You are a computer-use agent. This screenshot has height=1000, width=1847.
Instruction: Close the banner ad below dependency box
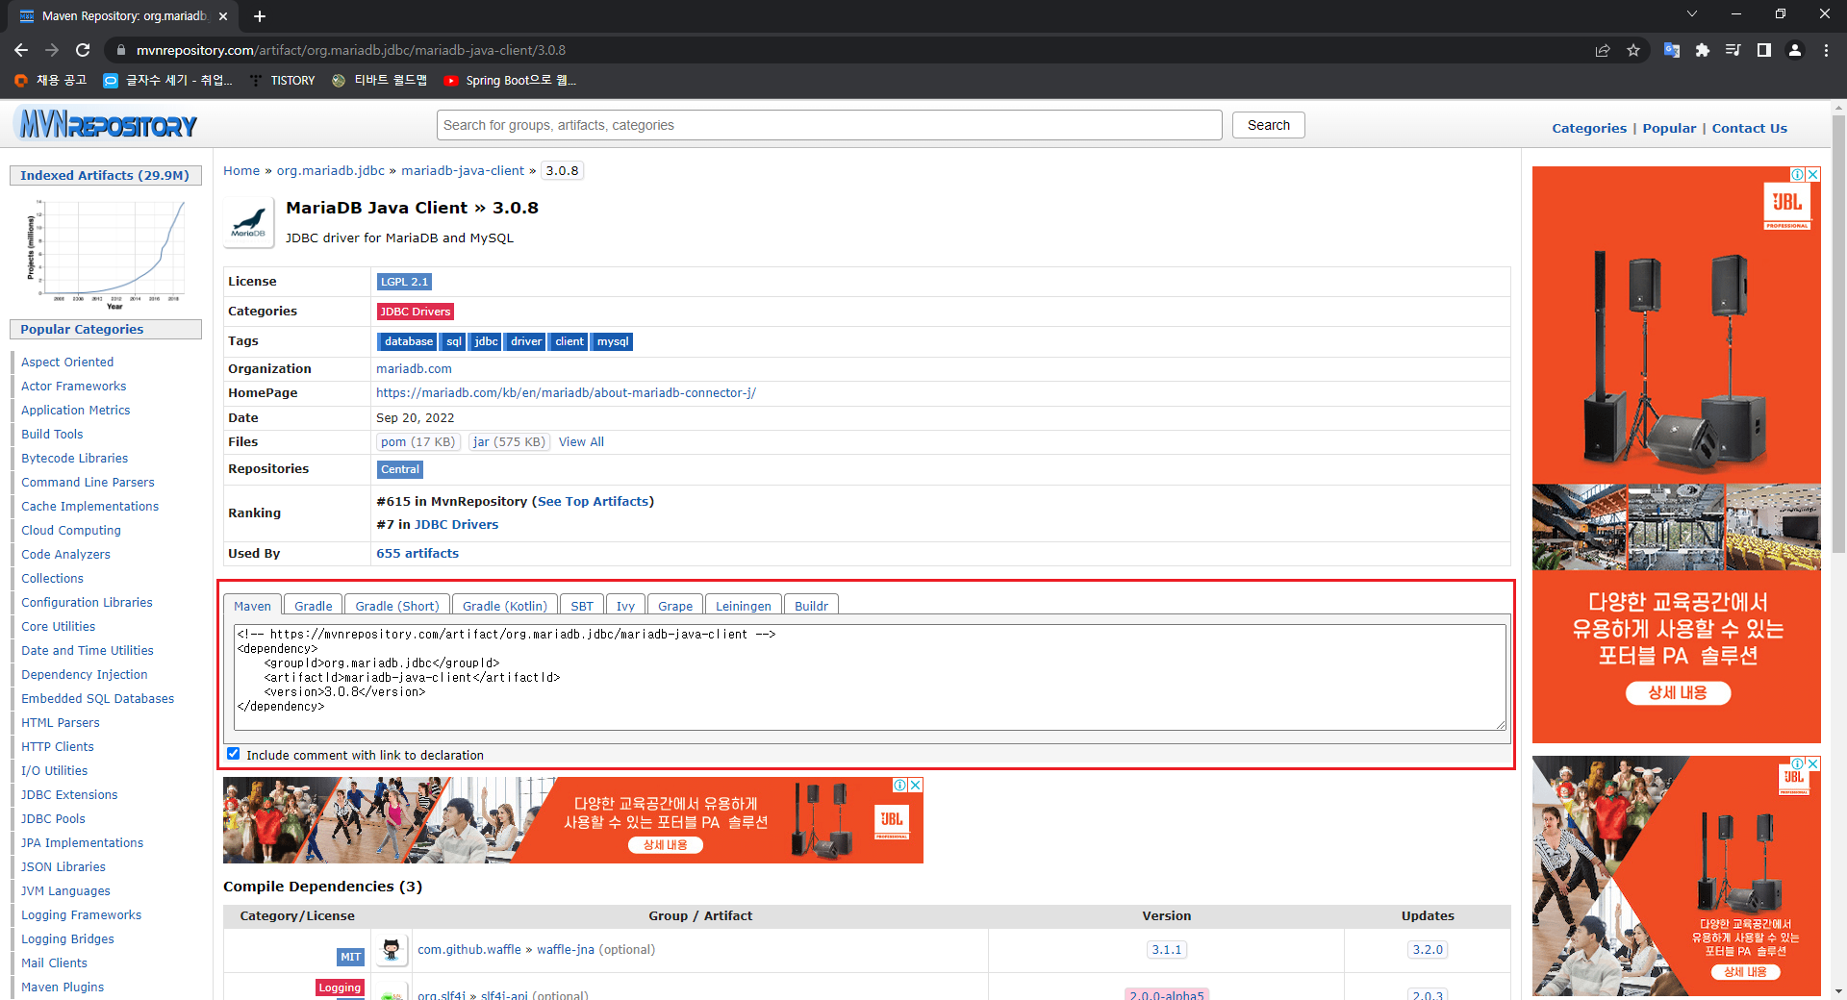coord(916,785)
